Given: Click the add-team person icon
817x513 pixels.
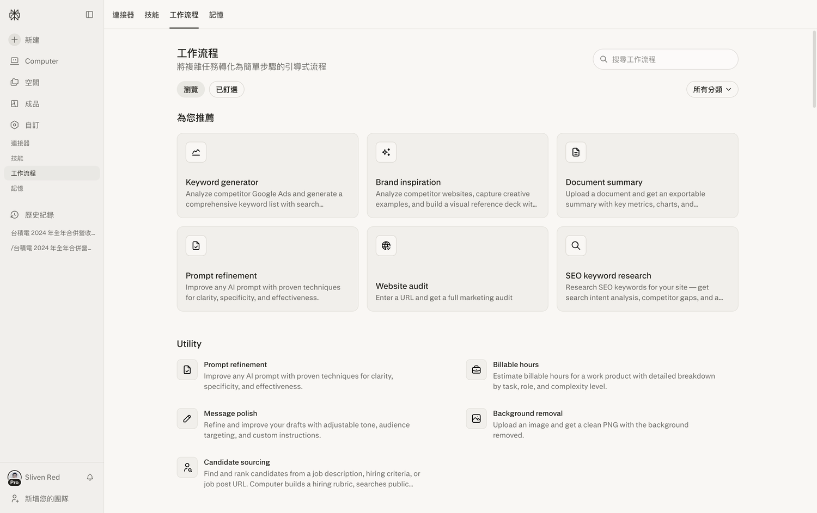Looking at the screenshot, I should [x=15, y=498].
